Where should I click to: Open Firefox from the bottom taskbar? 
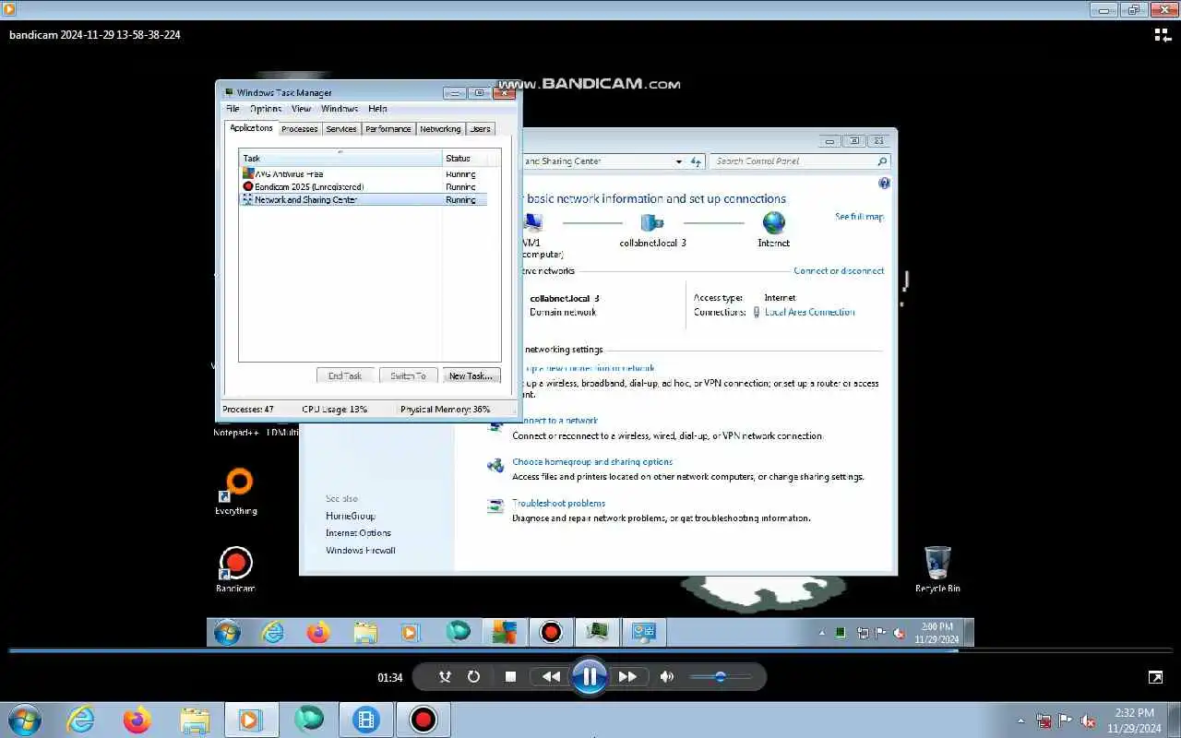[137, 720]
